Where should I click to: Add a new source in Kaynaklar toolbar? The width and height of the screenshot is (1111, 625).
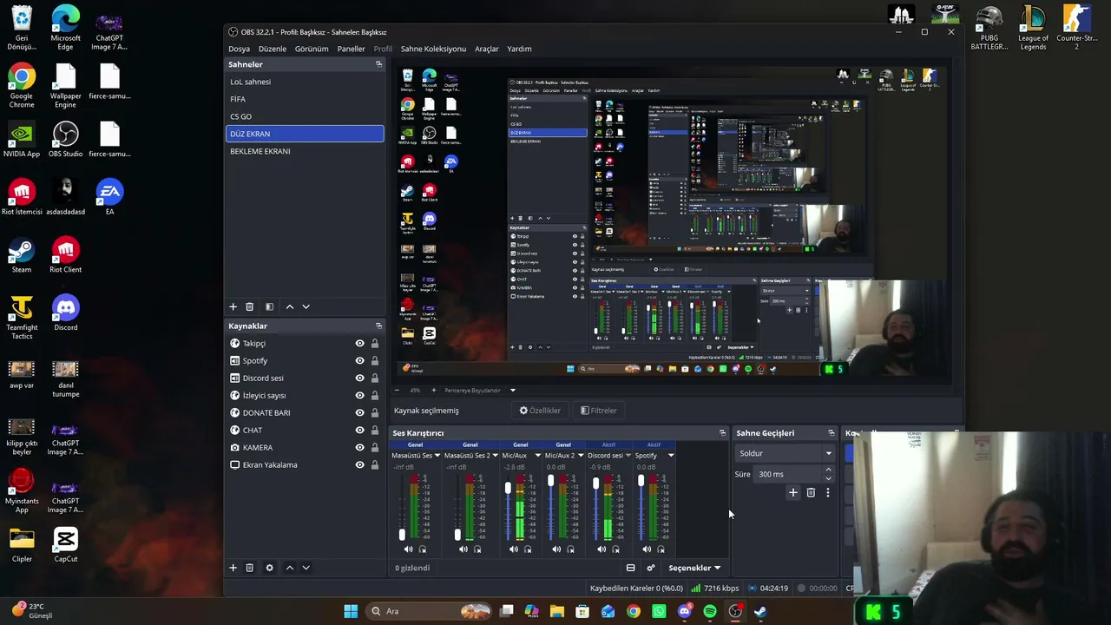pyautogui.click(x=233, y=568)
